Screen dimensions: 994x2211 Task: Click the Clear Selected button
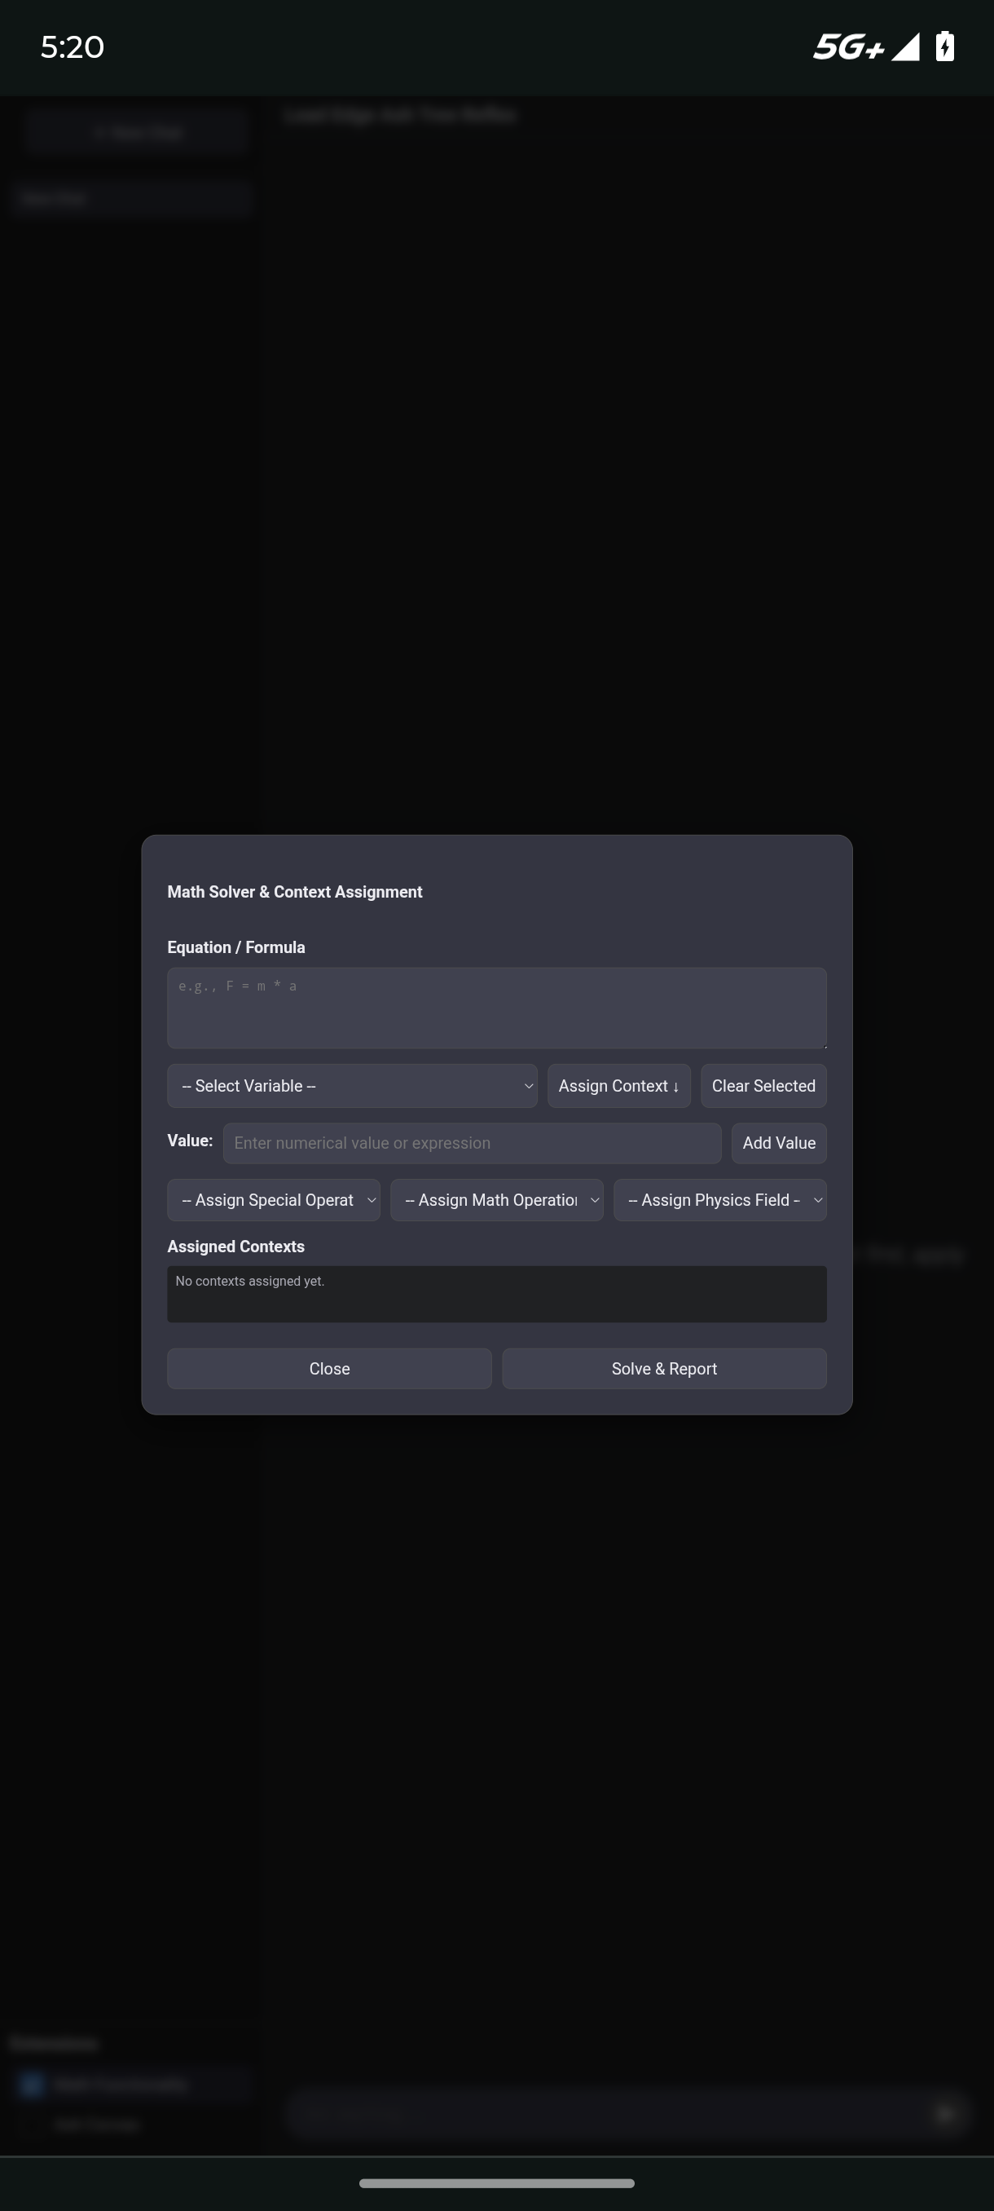coord(763,1086)
